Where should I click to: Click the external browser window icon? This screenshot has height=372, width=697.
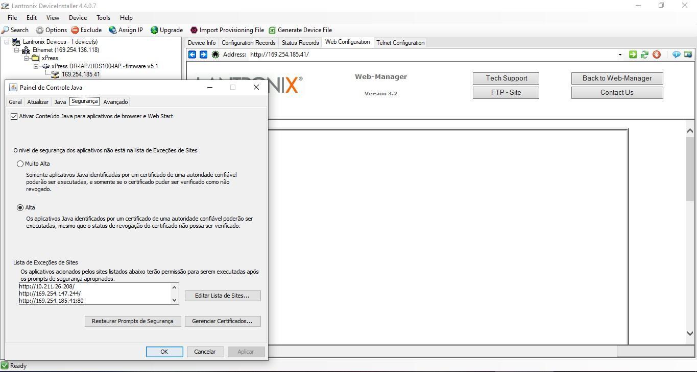[688, 55]
